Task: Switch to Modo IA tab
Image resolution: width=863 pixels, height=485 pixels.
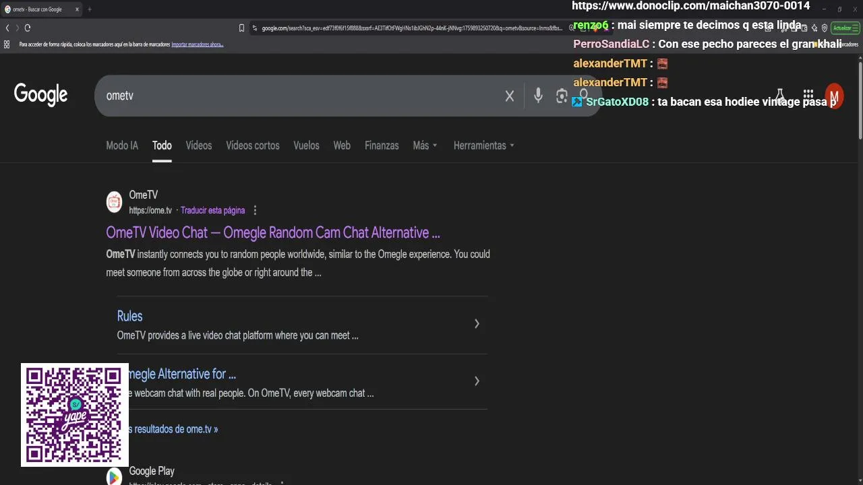Action: [122, 145]
